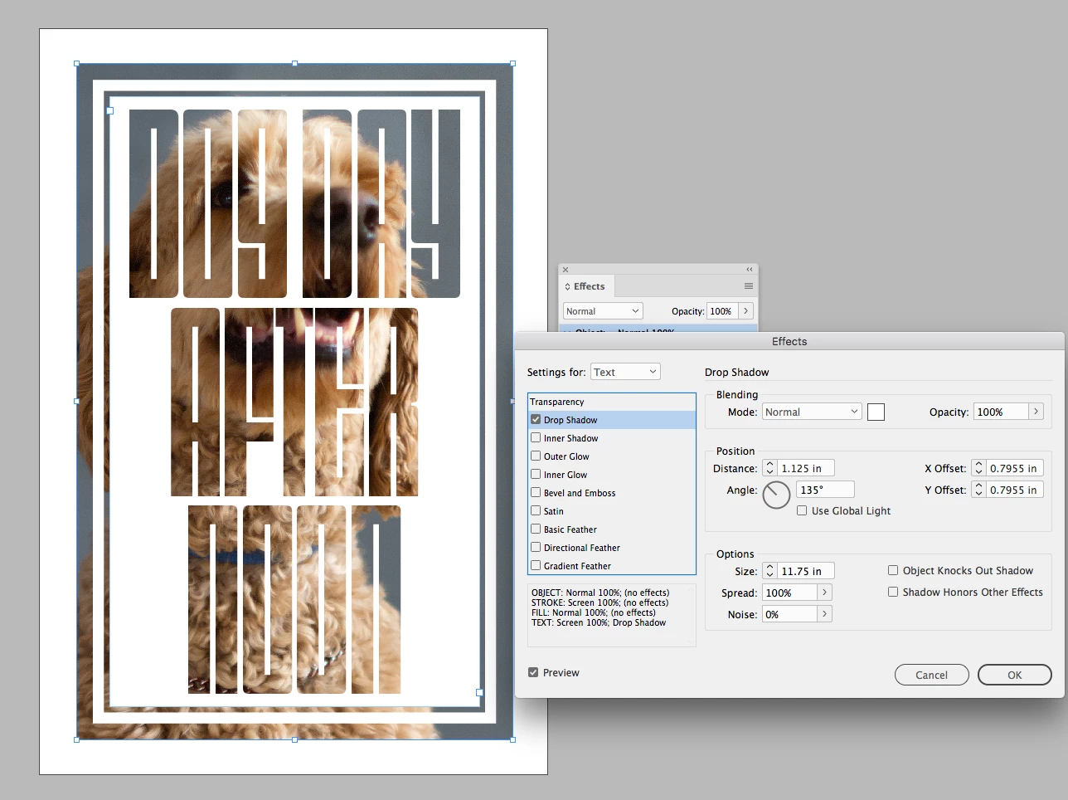Image resolution: width=1068 pixels, height=800 pixels.
Task: Close the Effects panel with its X icon
Action: (566, 270)
